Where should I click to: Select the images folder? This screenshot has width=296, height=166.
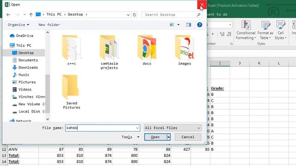pyautogui.click(x=185, y=50)
